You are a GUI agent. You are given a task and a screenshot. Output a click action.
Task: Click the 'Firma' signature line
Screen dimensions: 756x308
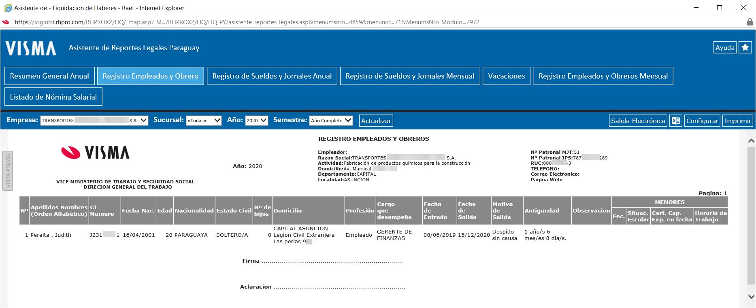coord(322,261)
